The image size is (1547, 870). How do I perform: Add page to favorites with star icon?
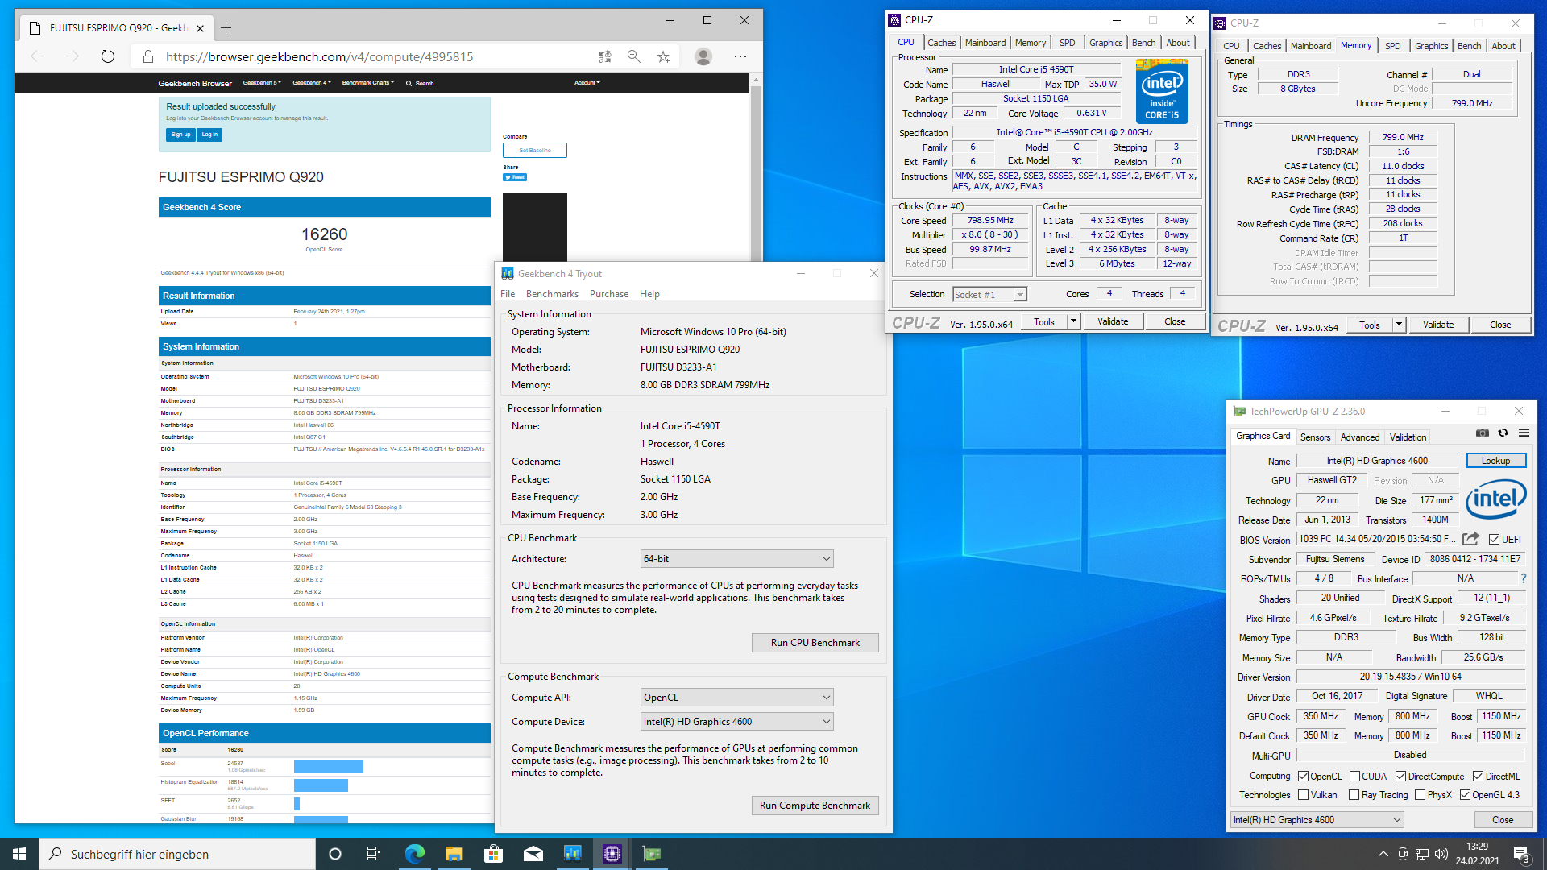(663, 56)
